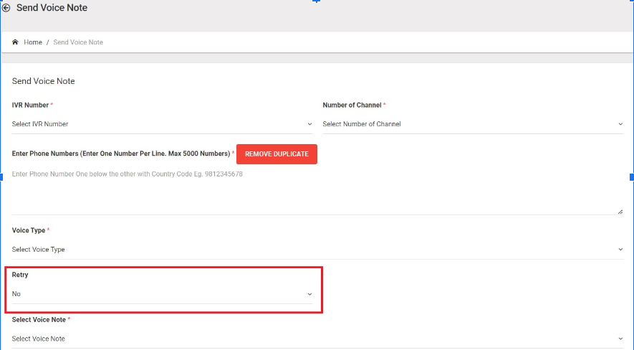Click the Voice Type field label
Image resolution: width=634 pixels, height=350 pixels.
[29, 230]
